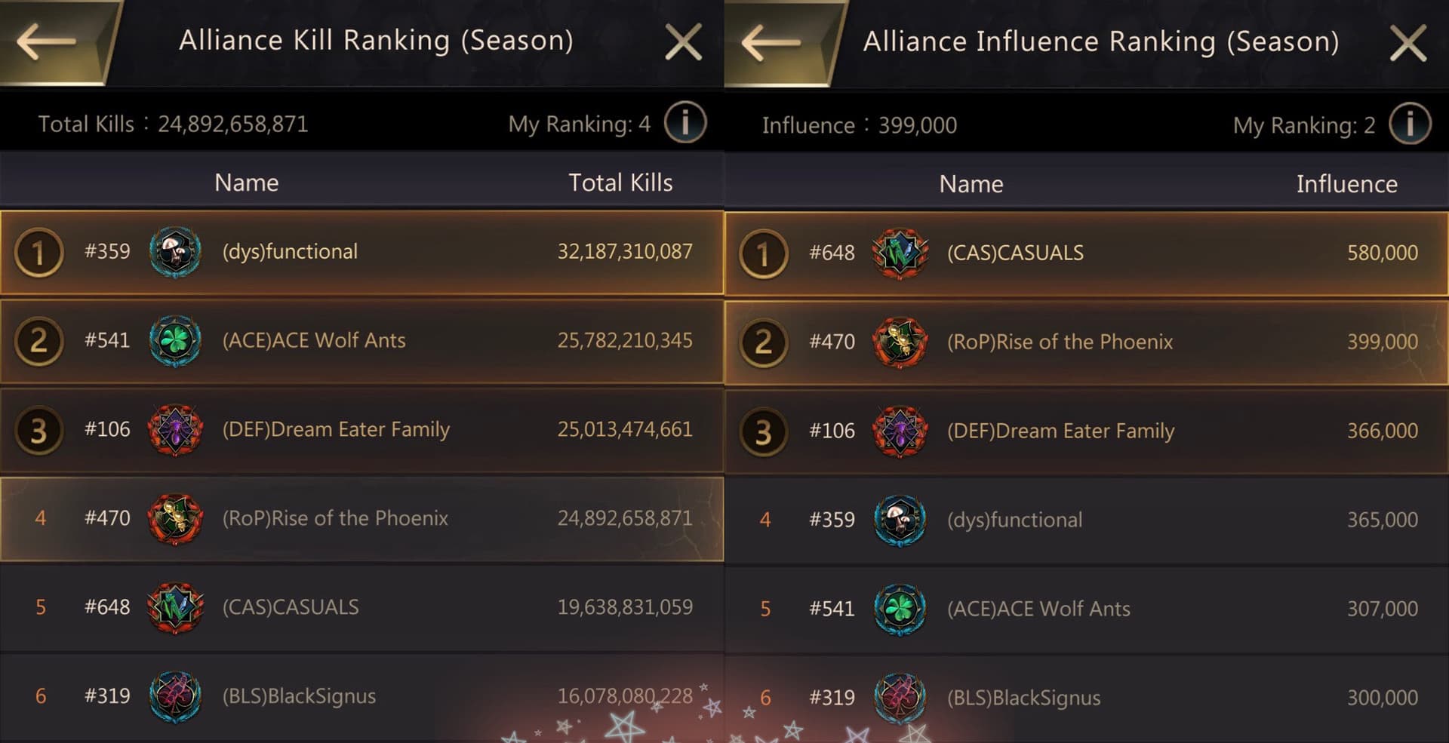Click BlackSignus 300,000 influence value
Screen dimensions: 1449x743
(x=1382, y=698)
